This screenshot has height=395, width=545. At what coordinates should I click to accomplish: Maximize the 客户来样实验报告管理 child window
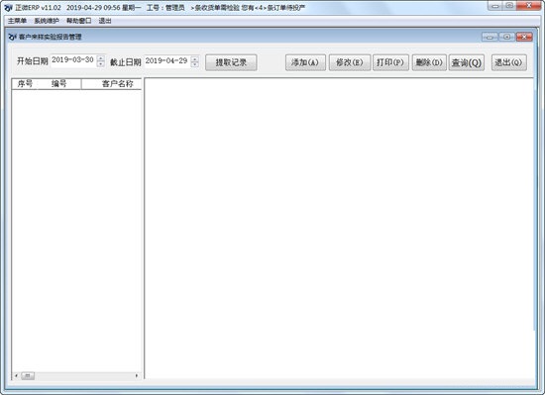(x=506, y=37)
